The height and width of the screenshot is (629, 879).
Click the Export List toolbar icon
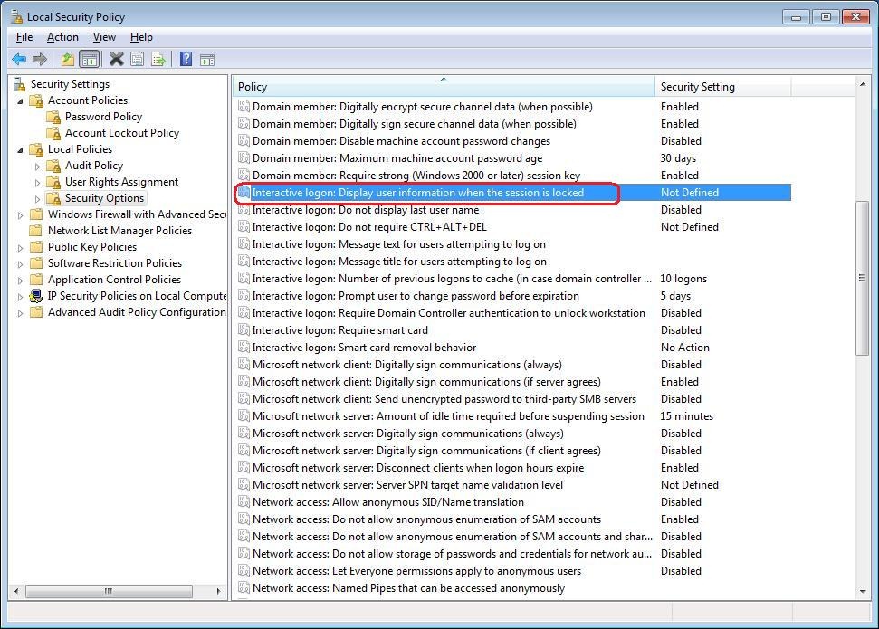pos(157,58)
